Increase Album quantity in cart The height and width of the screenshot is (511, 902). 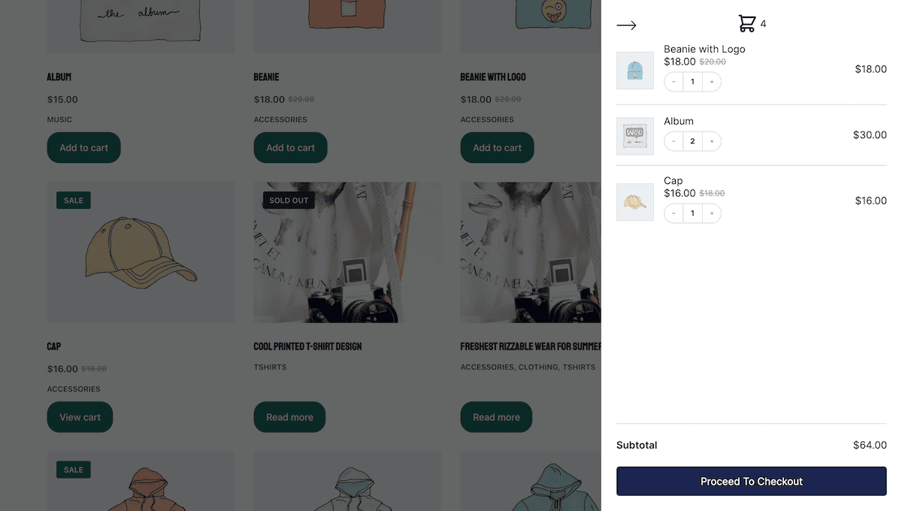coord(712,141)
